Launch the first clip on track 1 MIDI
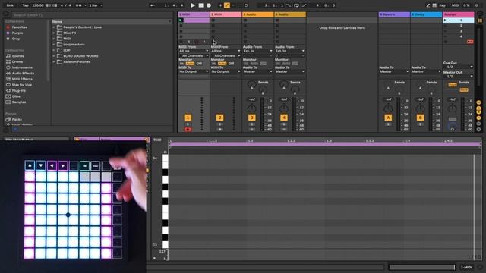 click(x=181, y=20)
